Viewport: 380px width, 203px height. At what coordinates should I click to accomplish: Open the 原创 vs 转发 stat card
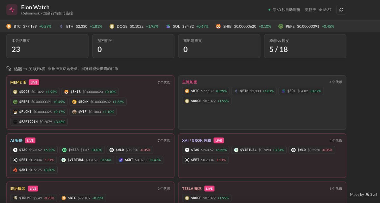point(305,46)
